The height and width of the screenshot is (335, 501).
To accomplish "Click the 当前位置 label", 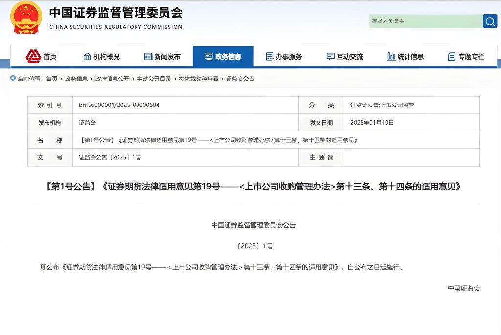I will click(29, 79).
